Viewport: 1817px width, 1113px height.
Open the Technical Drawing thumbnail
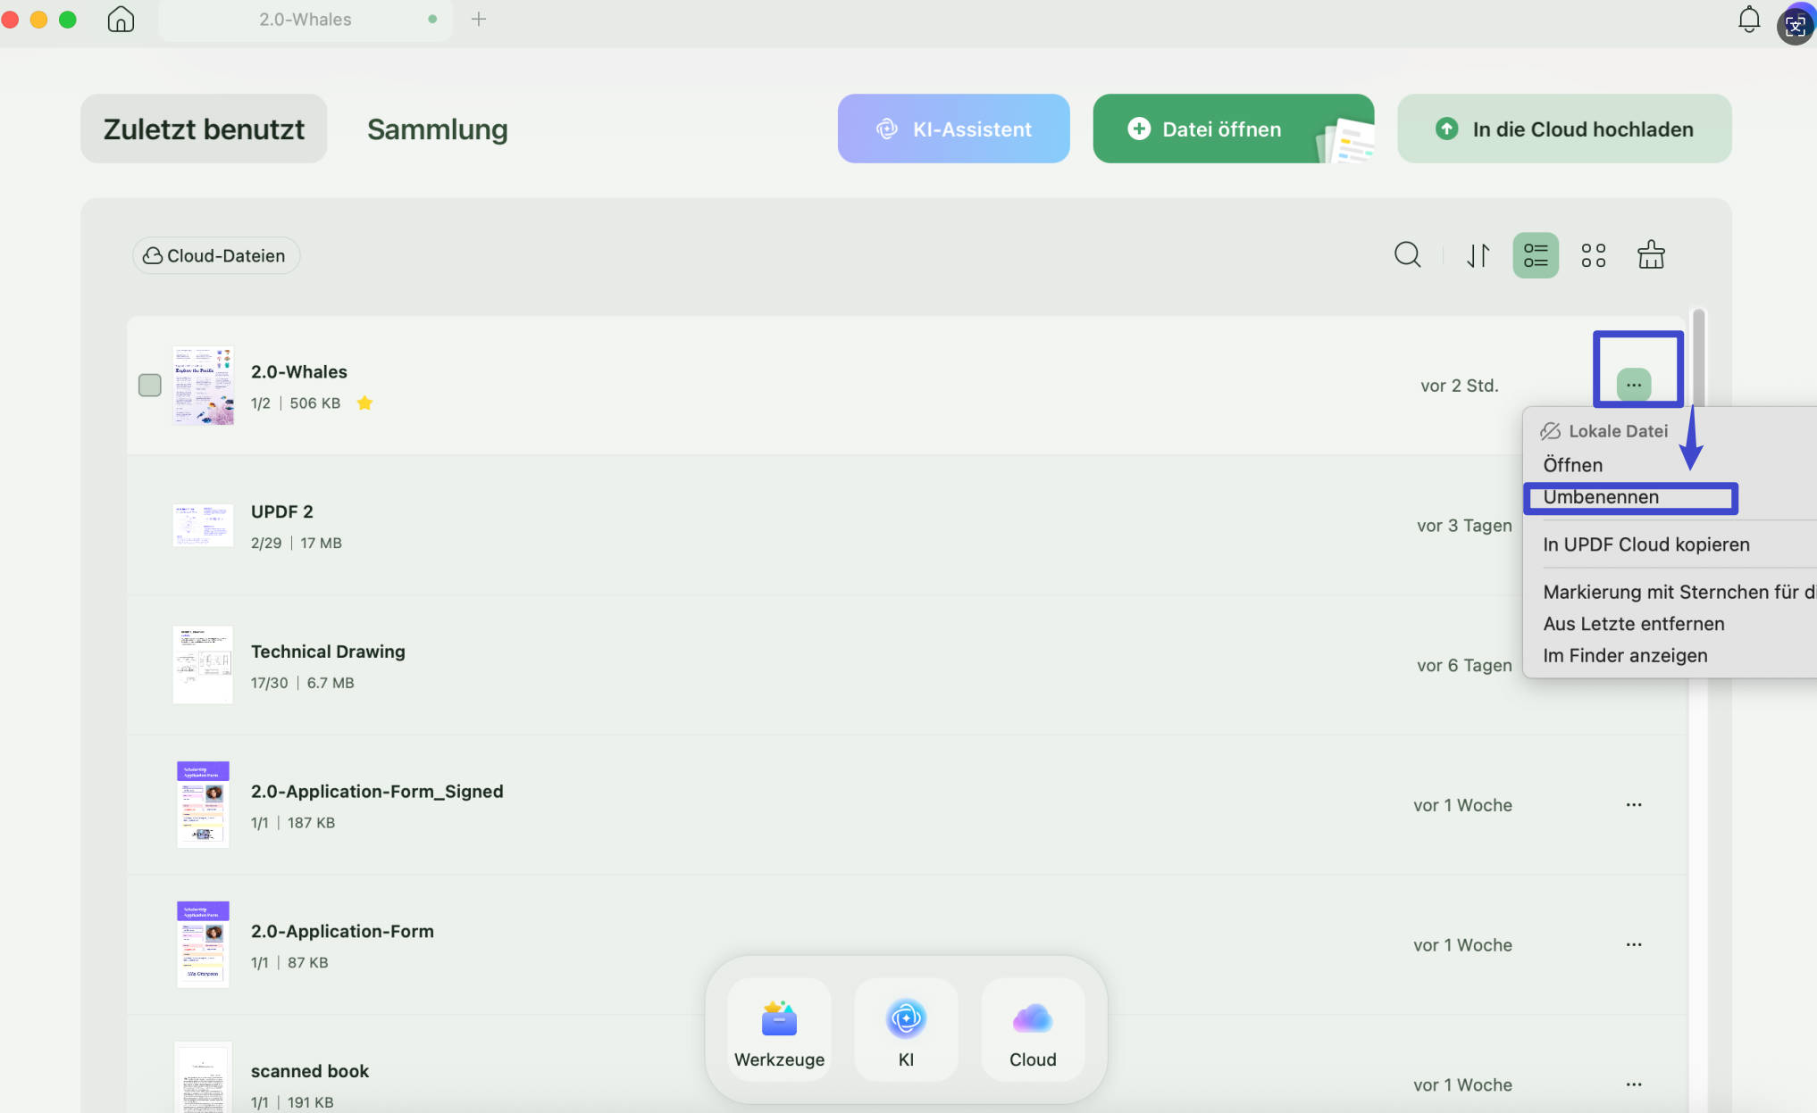click(203, 666)
